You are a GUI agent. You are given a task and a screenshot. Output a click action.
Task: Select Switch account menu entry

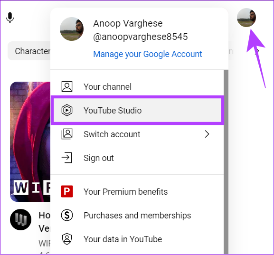click(137, 134)
